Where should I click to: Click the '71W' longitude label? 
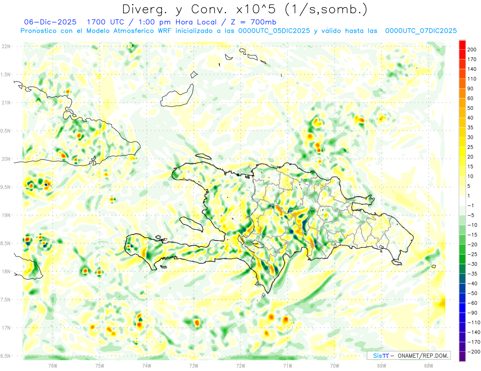tap(287, 365)
